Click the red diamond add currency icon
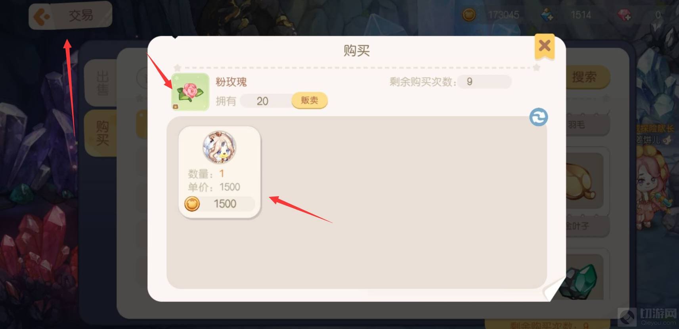679x329 pixels. tap(624, 15)
